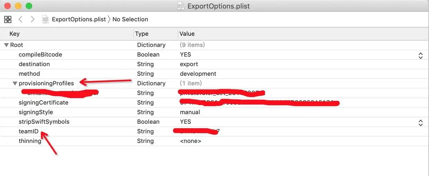Go back with the left chevron
Viewport: 429px width, 176px height.
coord(20,19)
